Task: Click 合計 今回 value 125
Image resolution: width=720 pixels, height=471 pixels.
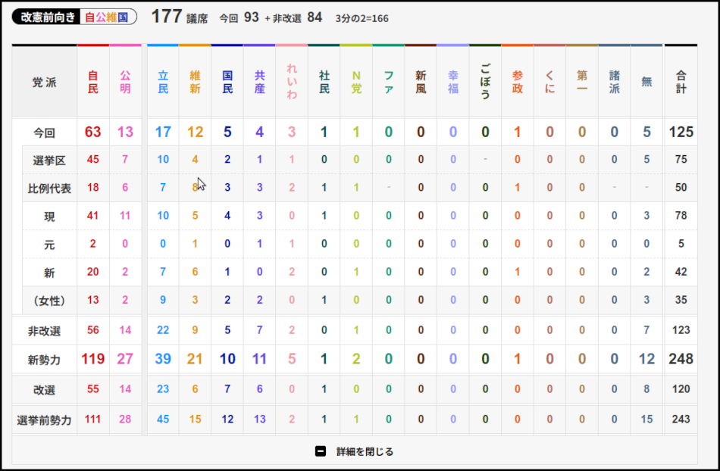Action: (681, 132)
